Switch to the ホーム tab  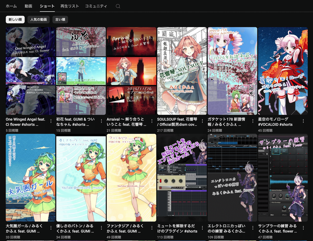pyautogui.click(x=11, y=6)
